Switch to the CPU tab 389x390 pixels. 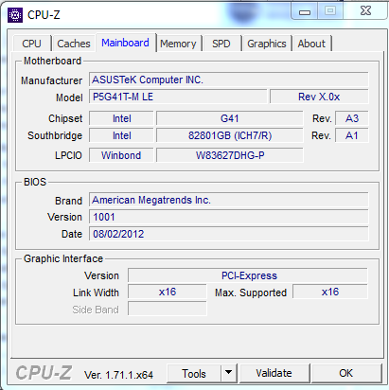click(x=32, y=44)
